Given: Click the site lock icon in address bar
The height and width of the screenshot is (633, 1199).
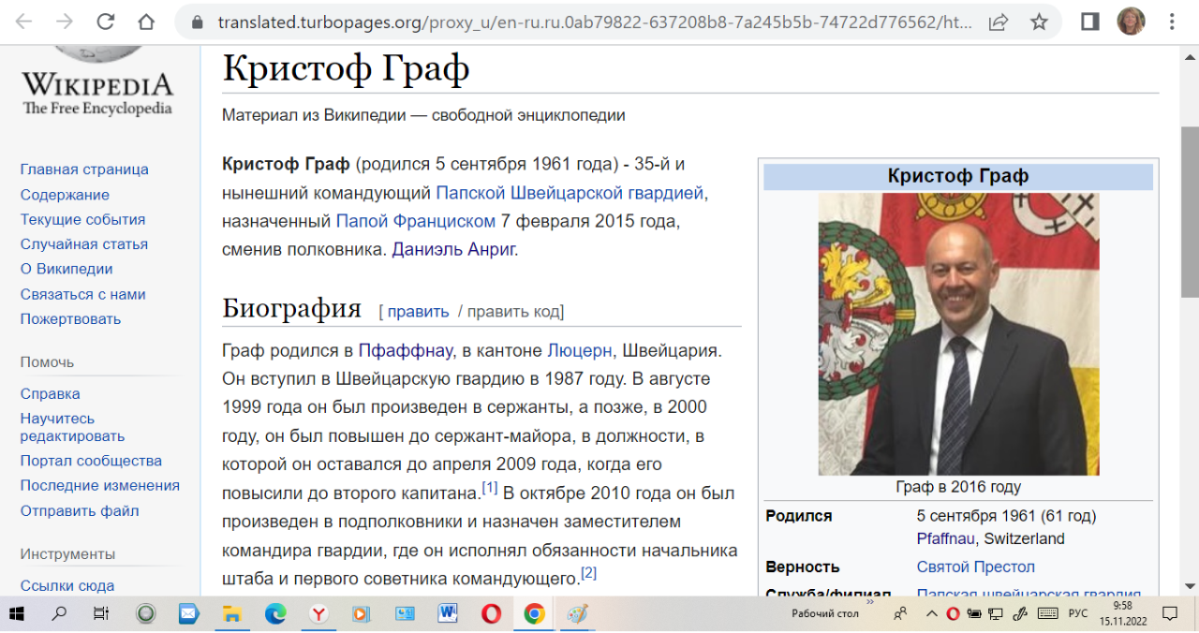Looking at the screenshot, I should pos(196,22).
